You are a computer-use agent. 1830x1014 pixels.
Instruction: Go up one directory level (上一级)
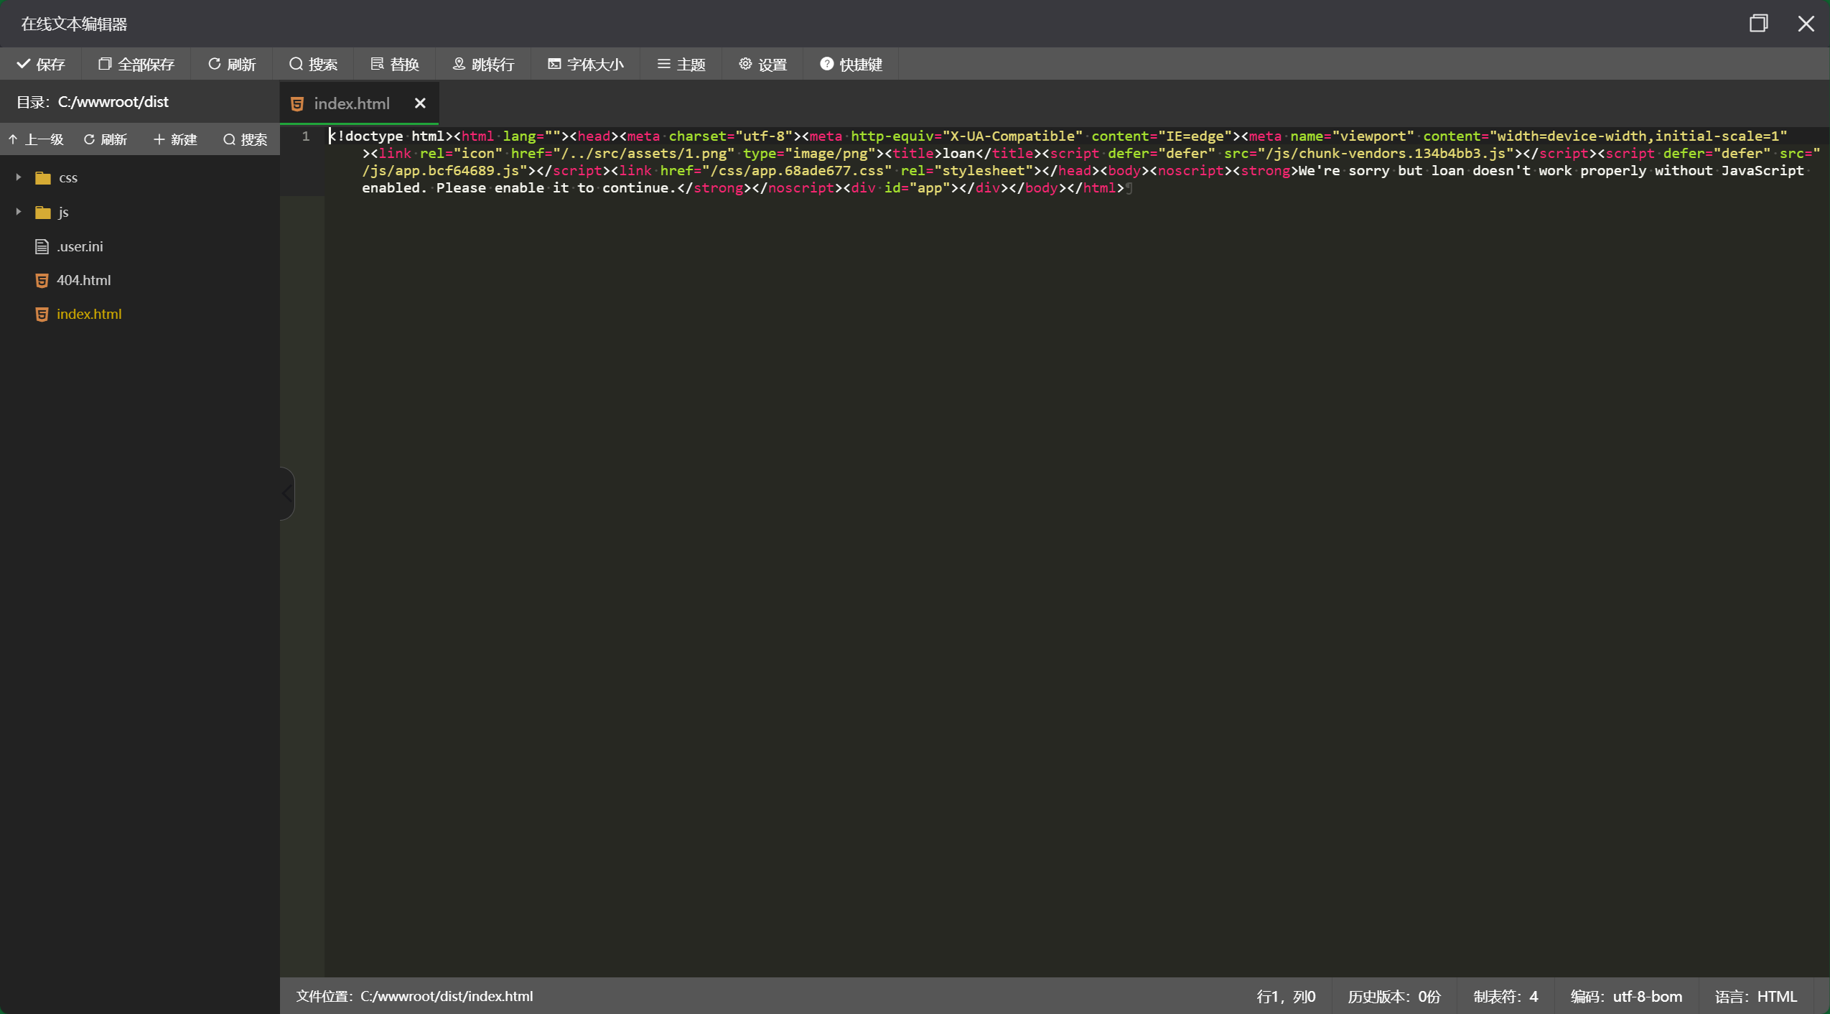coord(36,139)
